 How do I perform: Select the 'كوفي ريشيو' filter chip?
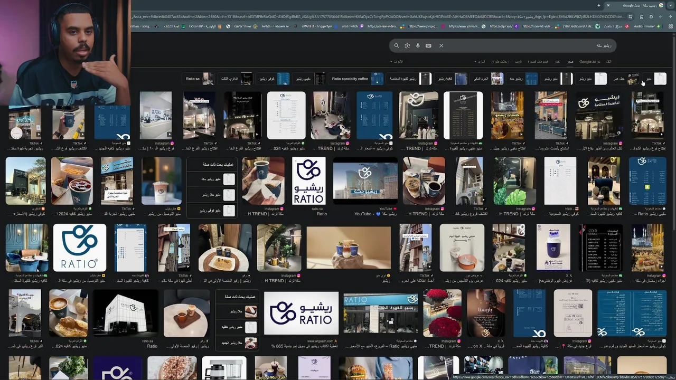click(274, 79)
